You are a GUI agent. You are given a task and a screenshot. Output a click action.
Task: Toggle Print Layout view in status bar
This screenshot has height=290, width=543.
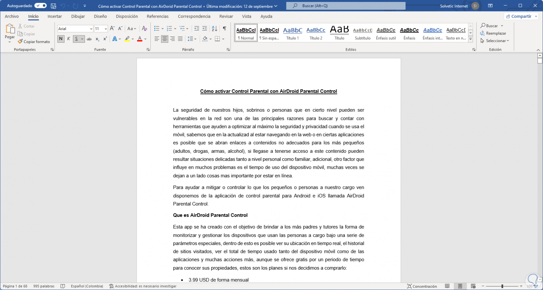[460, 286]
